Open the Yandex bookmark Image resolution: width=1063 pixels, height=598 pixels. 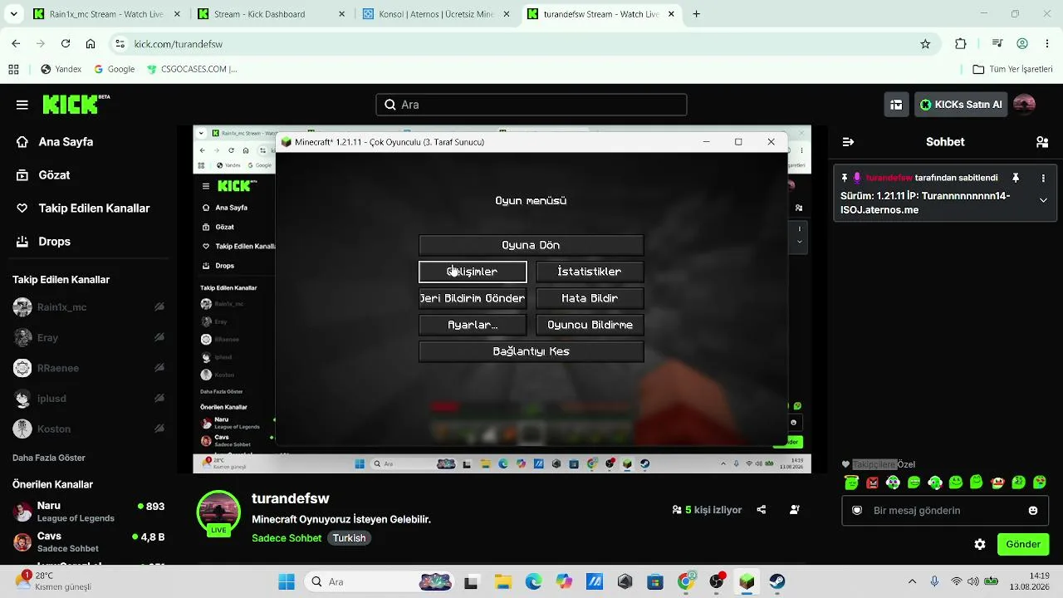tap(61, 69)
